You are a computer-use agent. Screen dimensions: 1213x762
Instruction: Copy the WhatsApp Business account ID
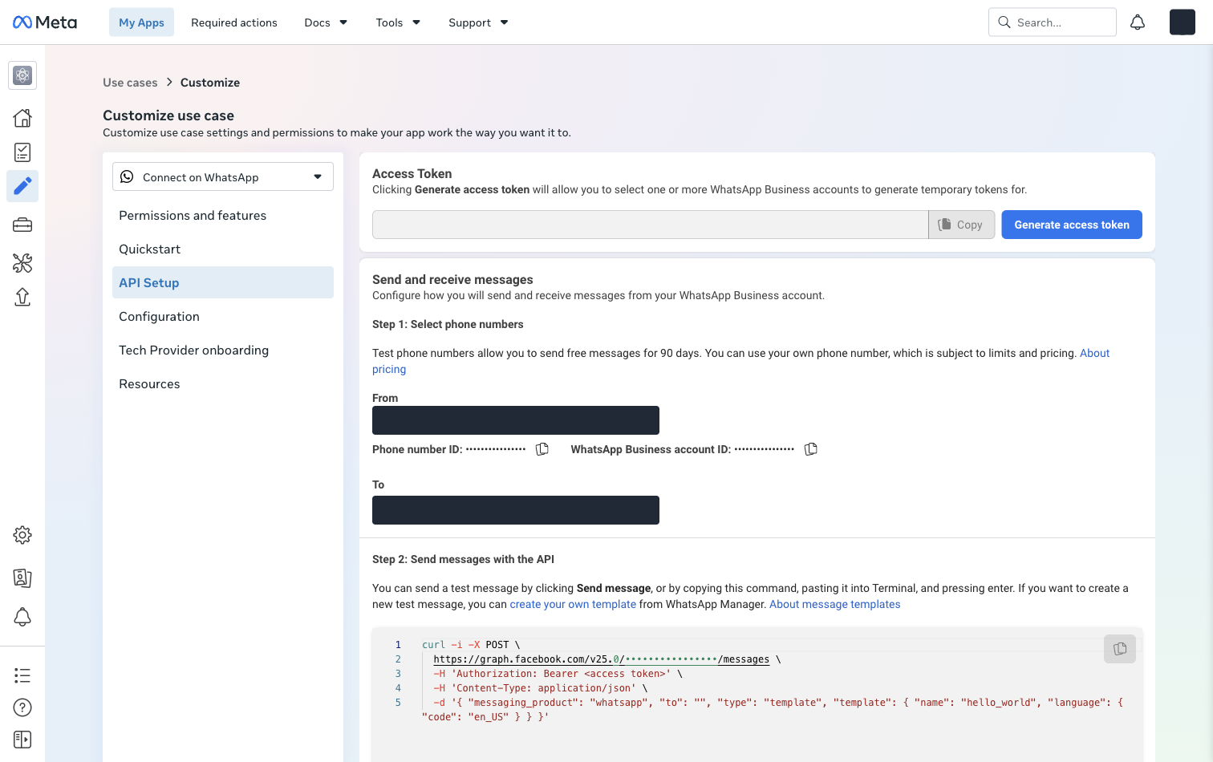pyautogui.click(x=811, y=449)
